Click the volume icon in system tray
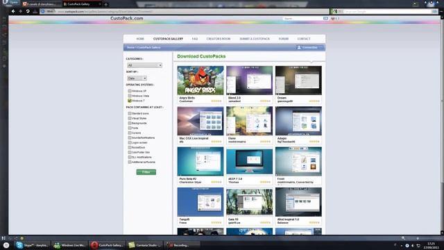 [x=413, y=246]
